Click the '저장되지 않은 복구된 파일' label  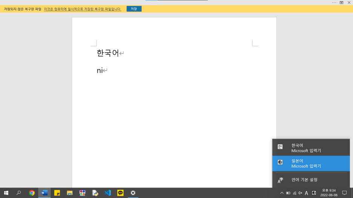[23, 9]
